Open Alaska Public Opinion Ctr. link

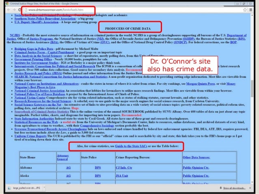click(196, 176)
